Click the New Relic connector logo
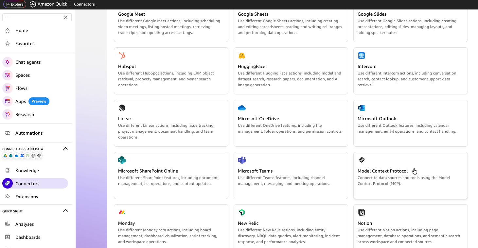Viewport: 478px width, 248px height. click(242, 212)
